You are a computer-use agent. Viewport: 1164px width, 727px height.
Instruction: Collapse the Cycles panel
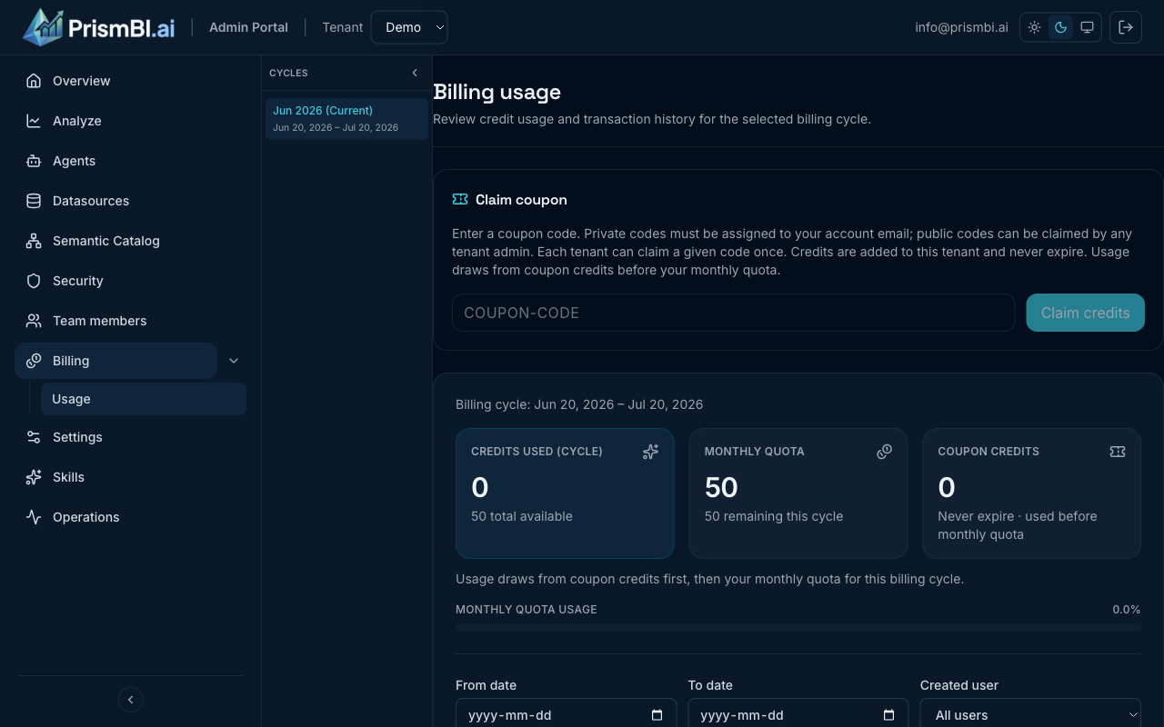(415, 73)
